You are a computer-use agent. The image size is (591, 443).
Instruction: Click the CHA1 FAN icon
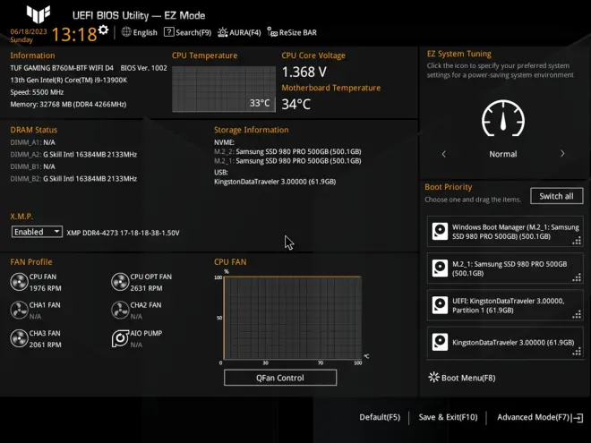coord(19,310)
